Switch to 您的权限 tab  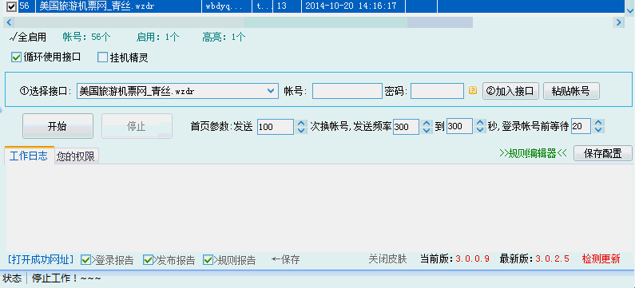(76, 156)
